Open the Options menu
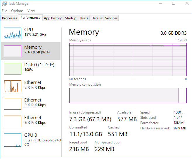 coord(17,11)
